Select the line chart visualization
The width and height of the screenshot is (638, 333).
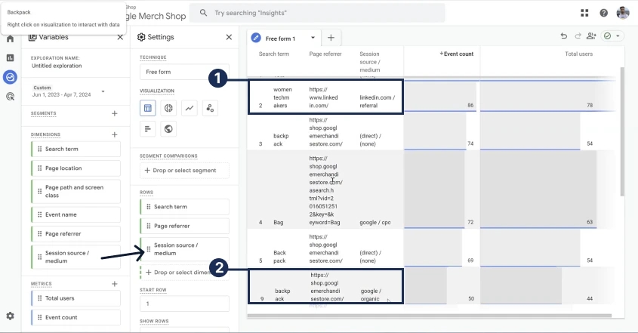point(190,108)
